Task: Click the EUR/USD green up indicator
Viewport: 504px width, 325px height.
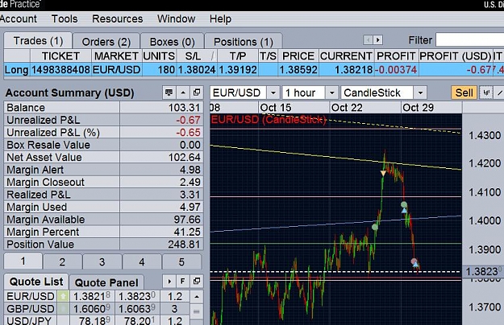Action: click(64, 297)
